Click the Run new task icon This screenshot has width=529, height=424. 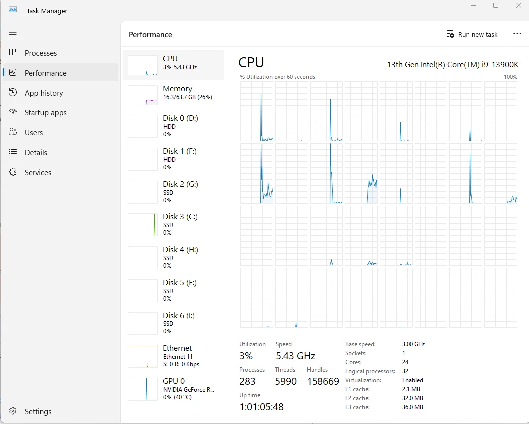point(450,34)
